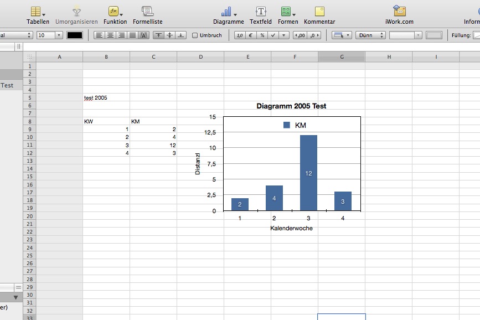
Task: Insert a Textfeld from the toolbar
Action: point(260,12)
